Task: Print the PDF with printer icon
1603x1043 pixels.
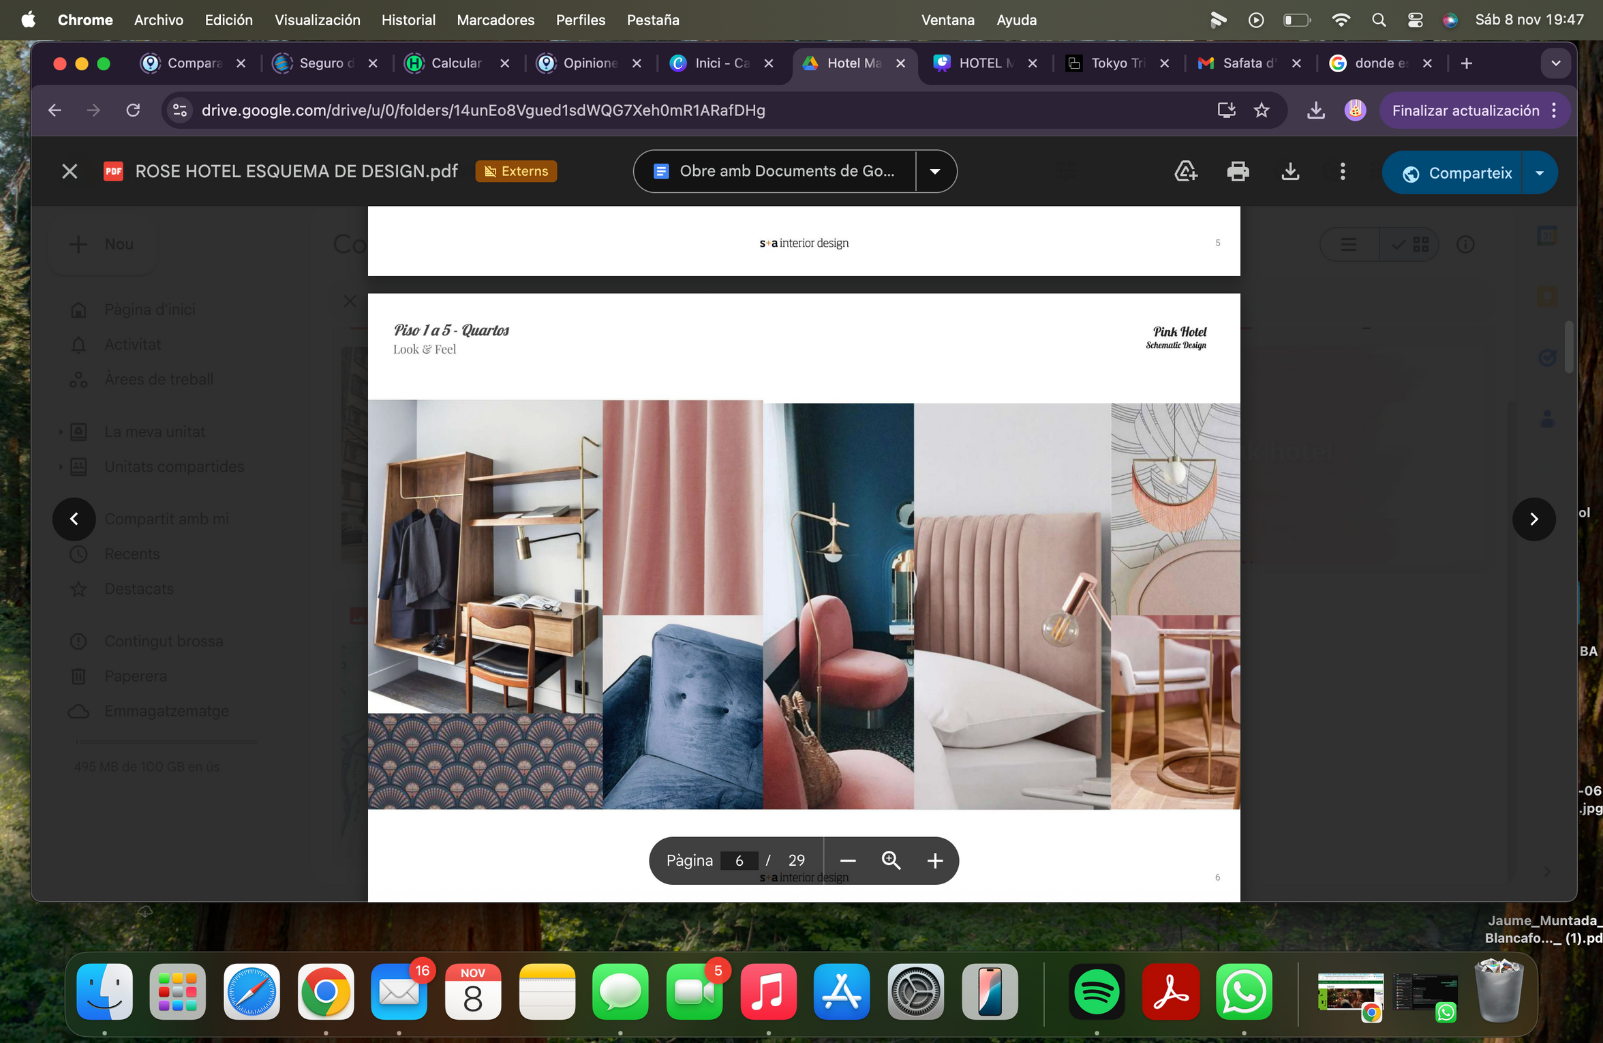Action: pos(1238,171)
